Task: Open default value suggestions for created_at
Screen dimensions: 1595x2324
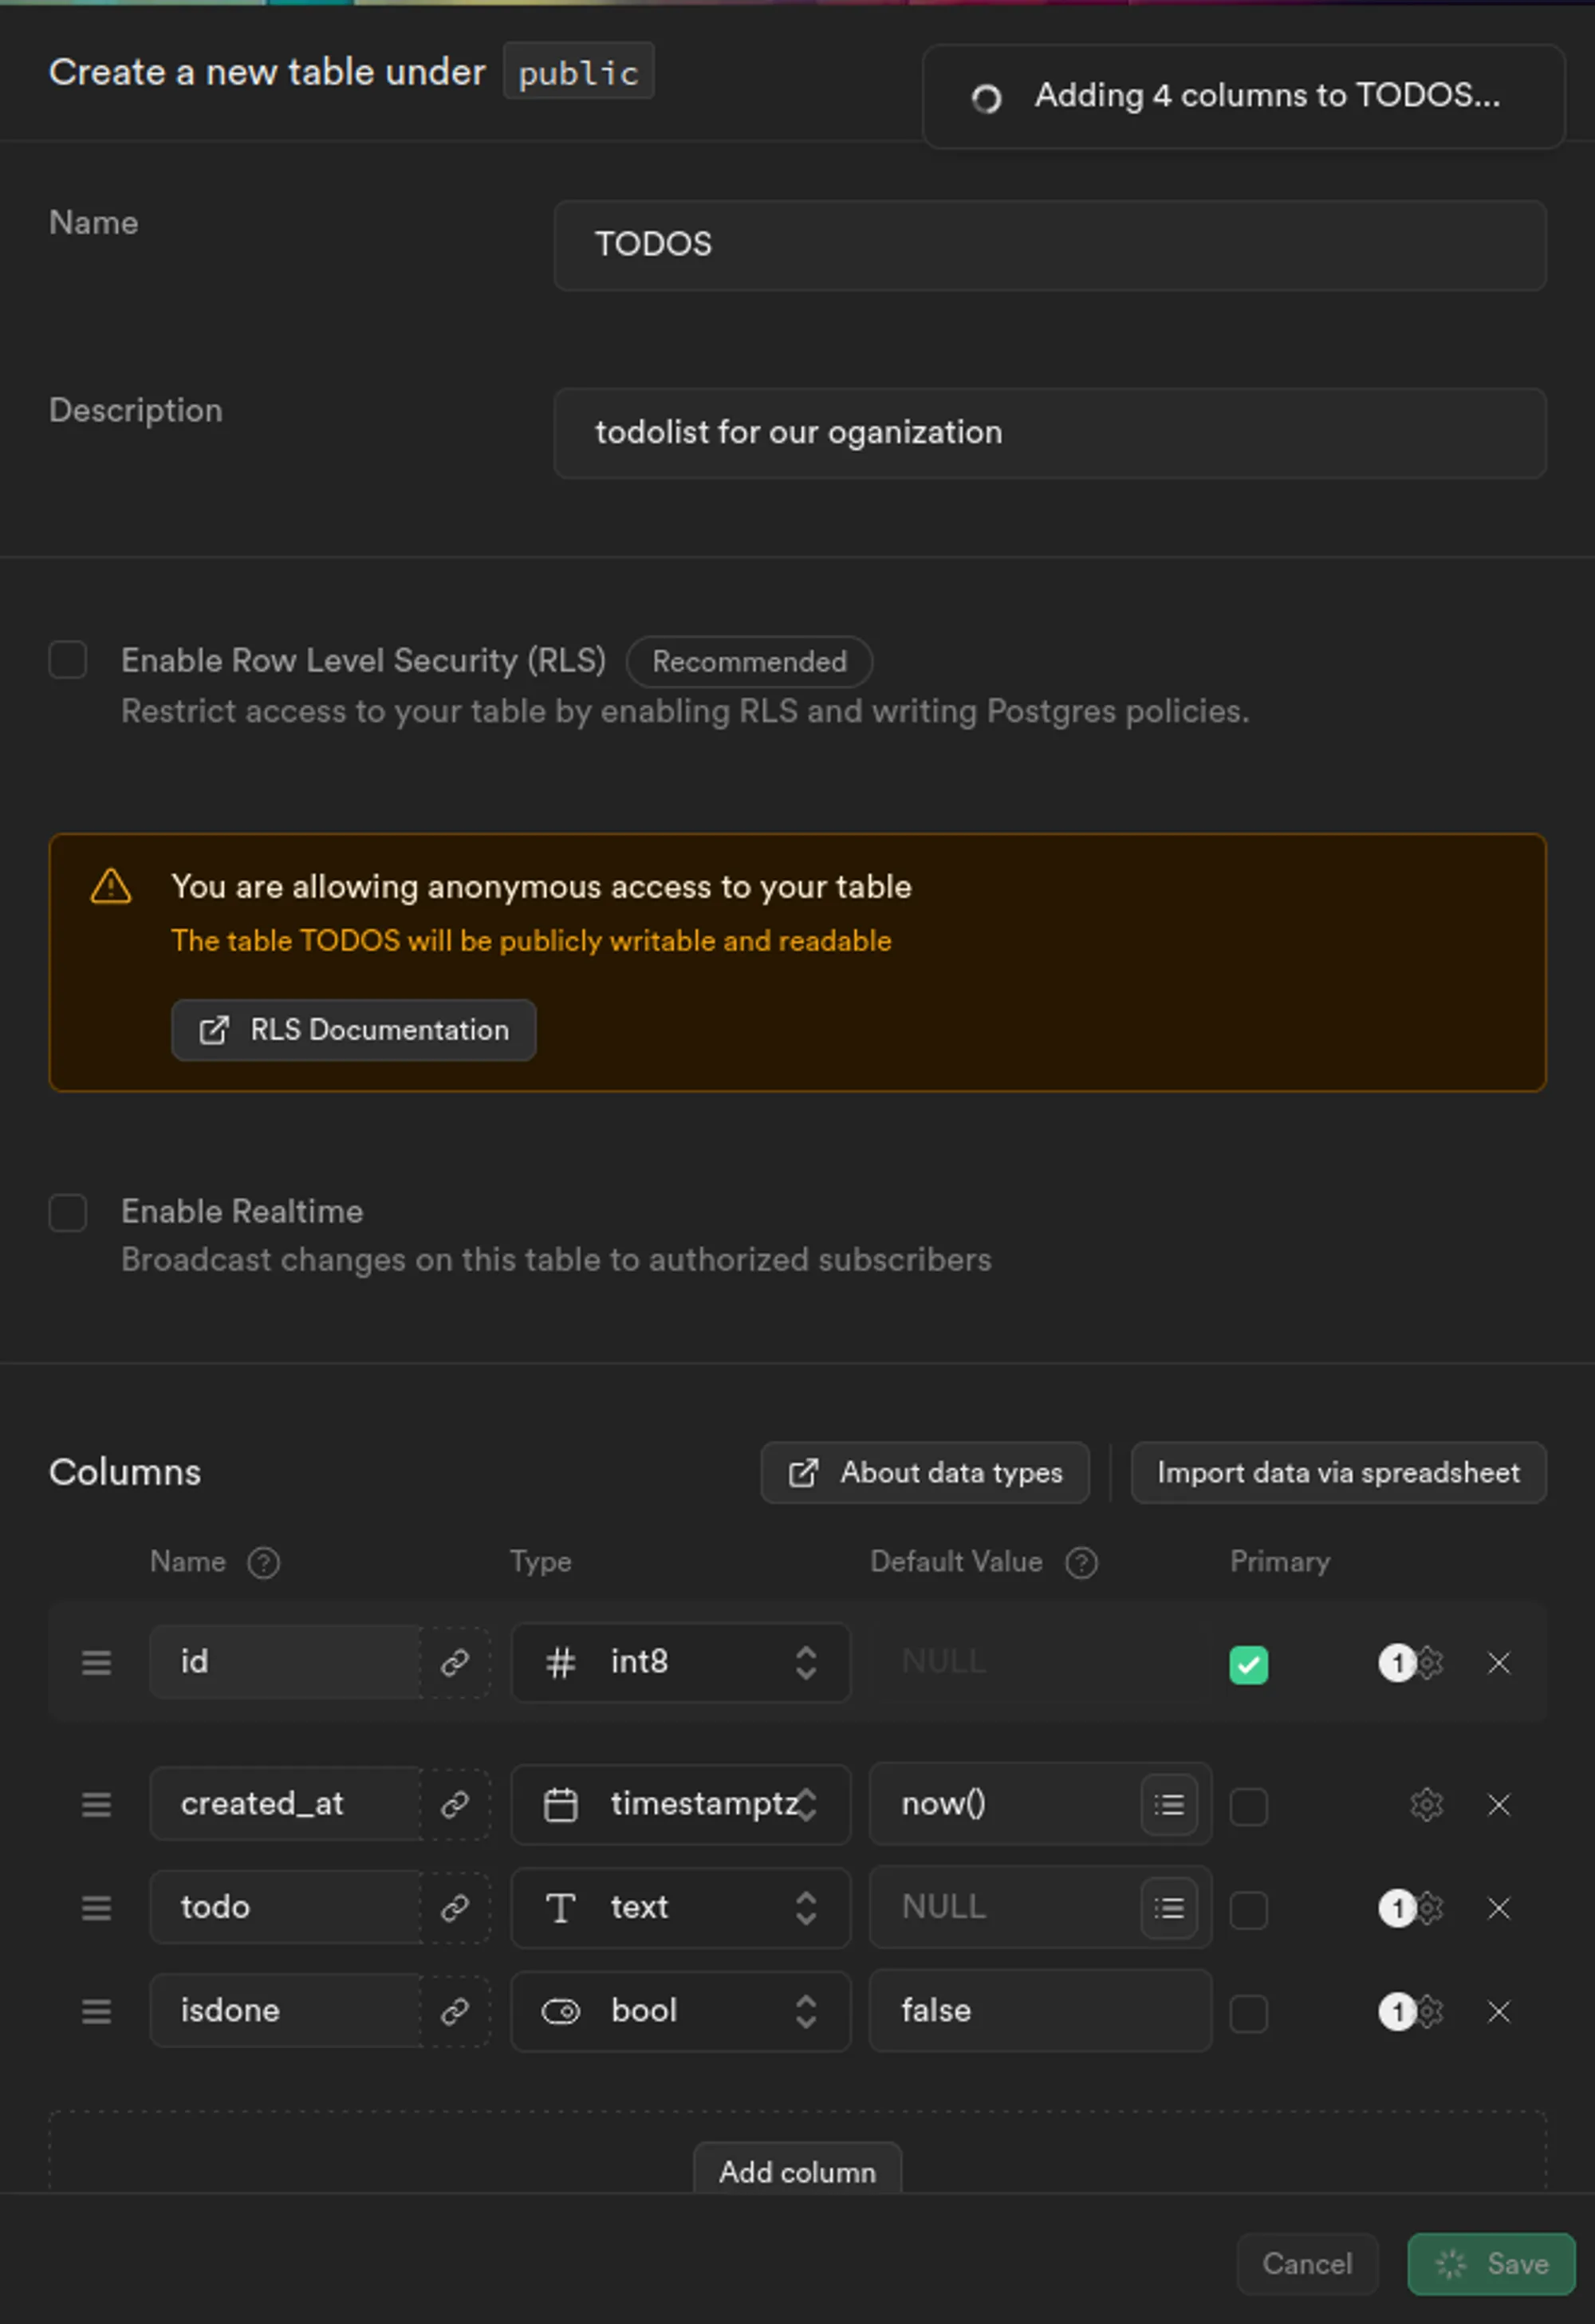Action: coord(1168,1804)
